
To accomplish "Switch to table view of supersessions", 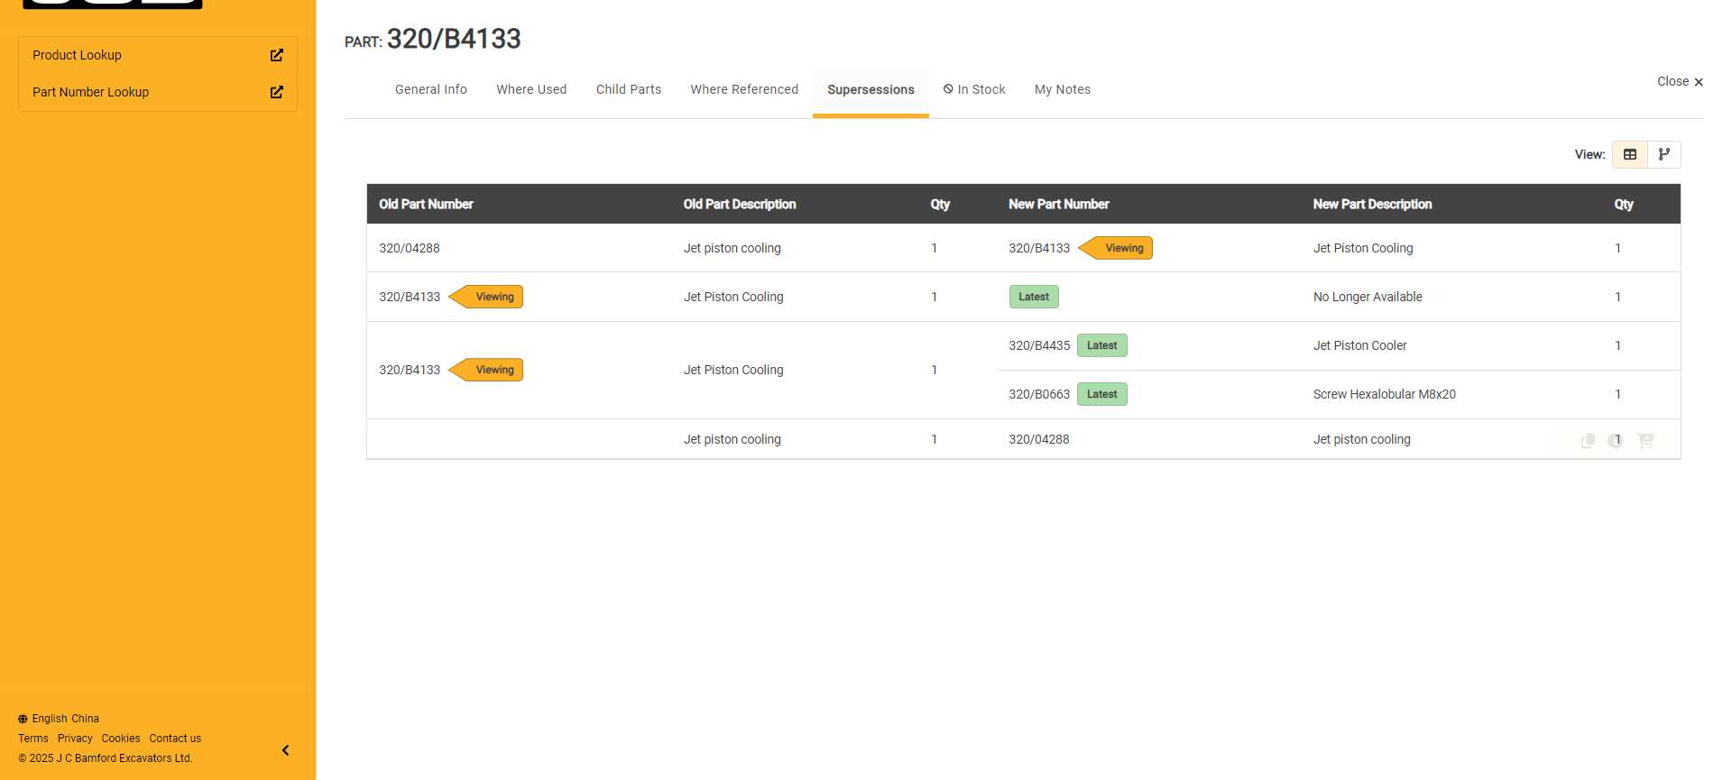I will 1629,154.
